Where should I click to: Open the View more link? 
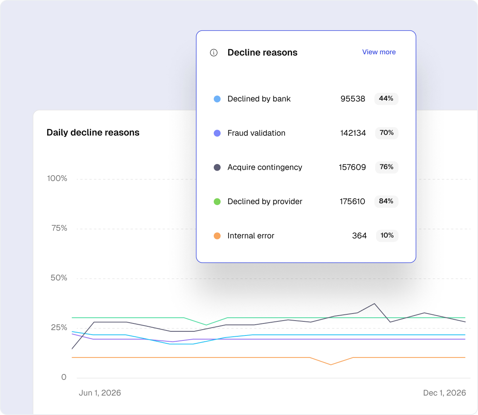[379, 52]
